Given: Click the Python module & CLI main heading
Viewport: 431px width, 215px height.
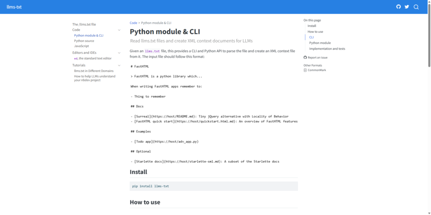Looking at the screenshot, I should coord(165,31).
